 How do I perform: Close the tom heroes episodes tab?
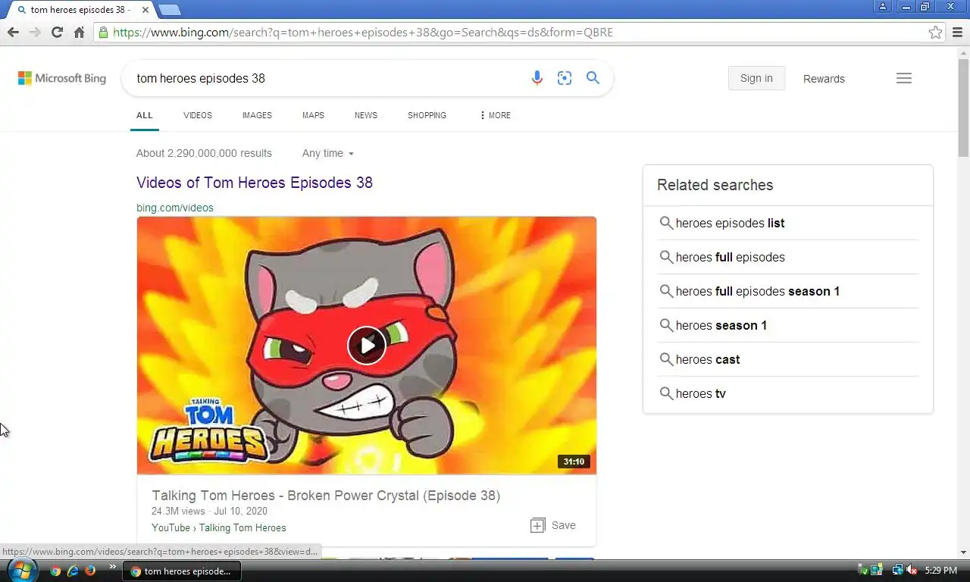pyautogui.click(x=145, y=10)
